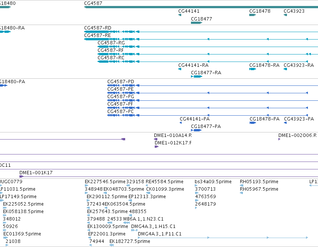Click the CG18478-PA protein glyph
Image resolution: width=318 pixels, height=247 pixels.
point(253,123)
